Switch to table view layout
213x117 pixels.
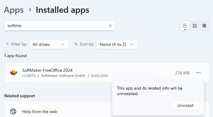(204, 26)
